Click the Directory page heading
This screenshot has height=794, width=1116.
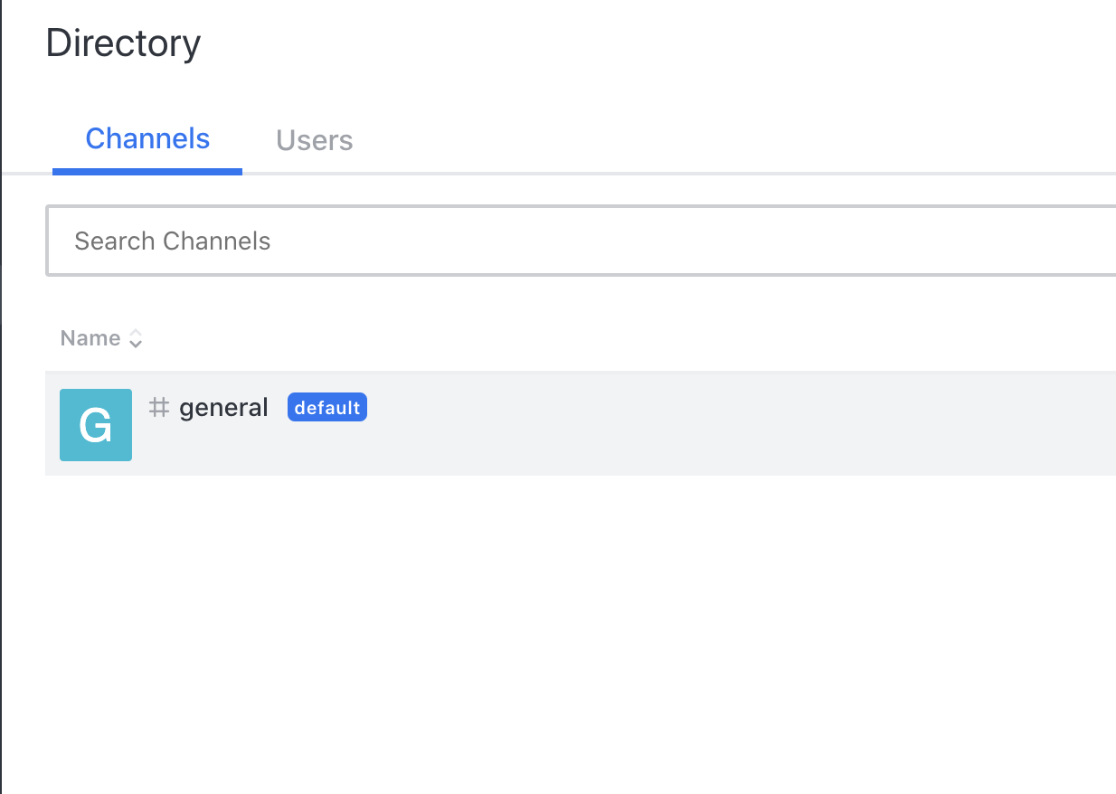[x=123, y=43]
